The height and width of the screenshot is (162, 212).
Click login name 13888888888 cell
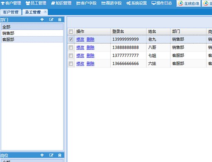tap(128, 47)
